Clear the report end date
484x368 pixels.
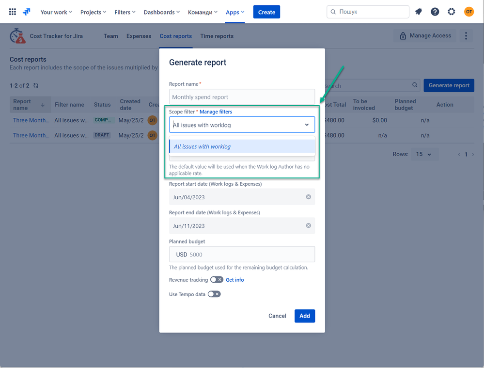click(x=308, y=225)
